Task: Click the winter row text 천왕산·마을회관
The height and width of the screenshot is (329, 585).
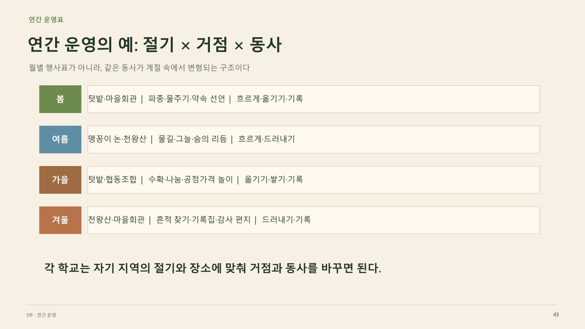Action: click(x=116, y=220)
